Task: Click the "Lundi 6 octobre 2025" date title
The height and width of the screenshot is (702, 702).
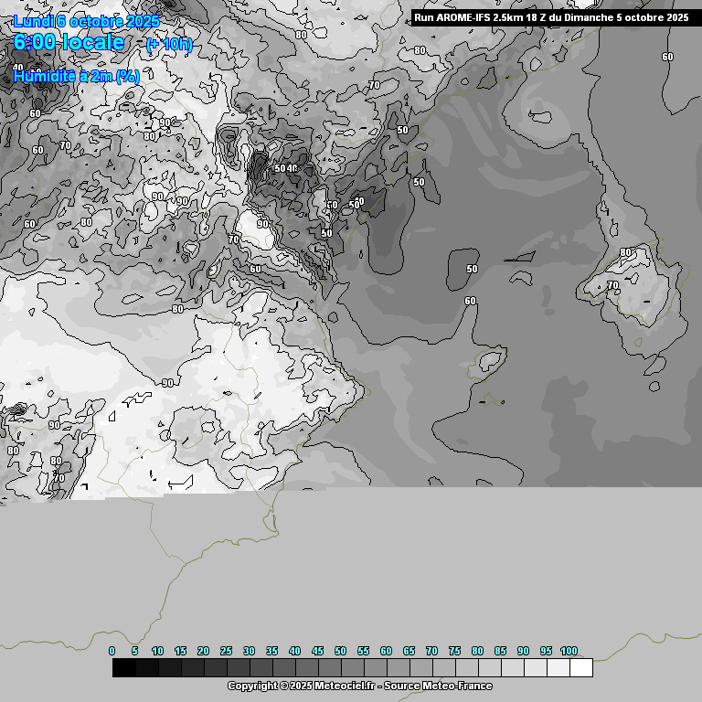Action: point(86,21)
